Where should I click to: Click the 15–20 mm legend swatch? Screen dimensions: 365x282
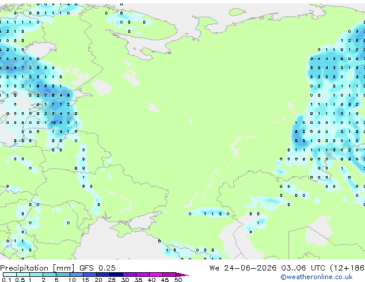point(90,275)
